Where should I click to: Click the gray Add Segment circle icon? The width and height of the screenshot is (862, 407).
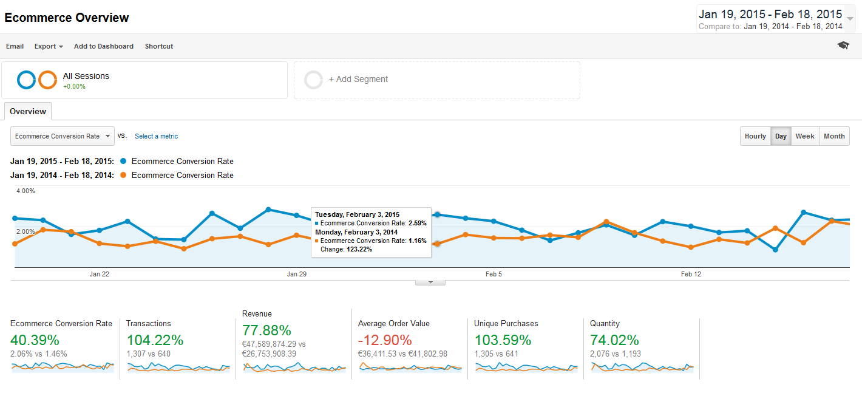314,80
